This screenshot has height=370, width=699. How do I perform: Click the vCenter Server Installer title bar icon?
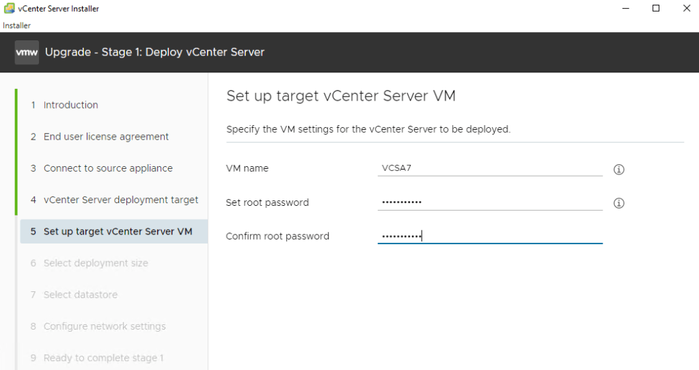point(10,9)
